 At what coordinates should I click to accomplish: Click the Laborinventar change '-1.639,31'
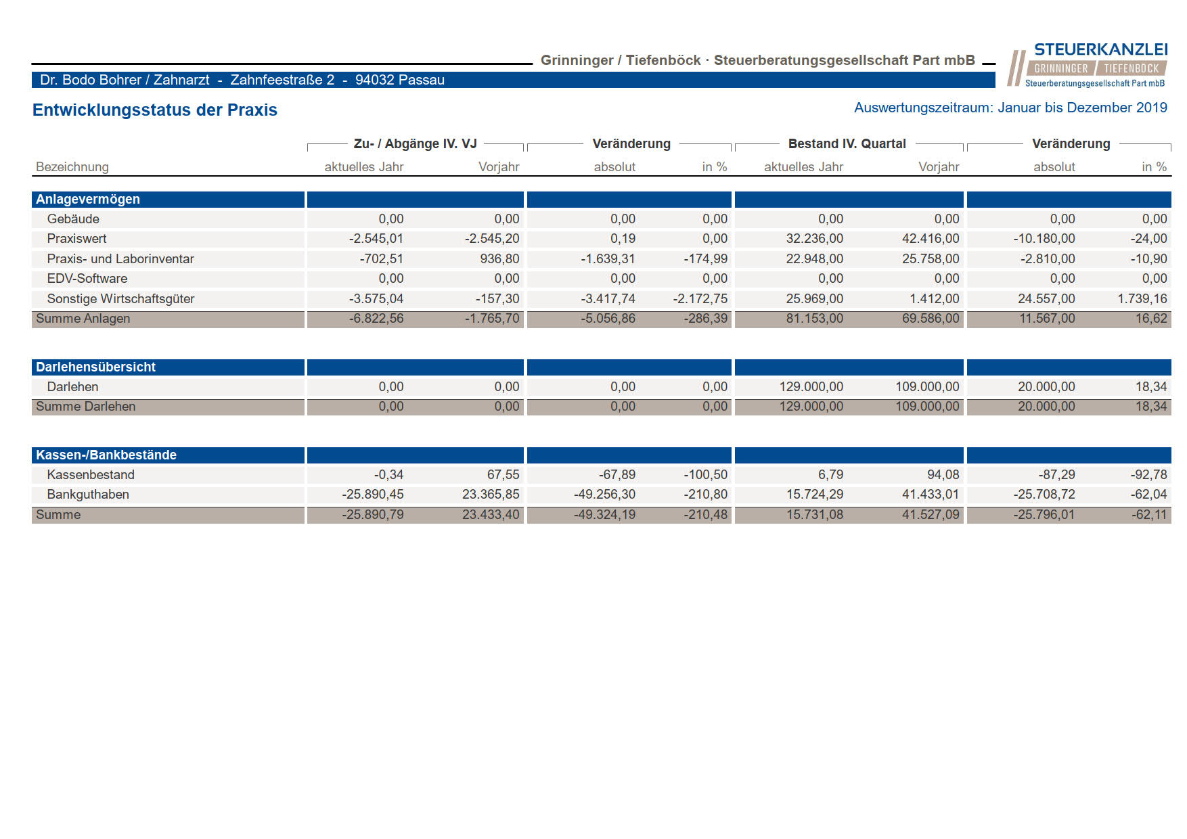[x=608, y=259]
